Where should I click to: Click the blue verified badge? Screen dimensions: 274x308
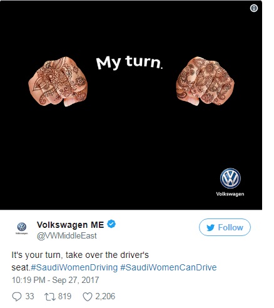[x=111, y=224]
